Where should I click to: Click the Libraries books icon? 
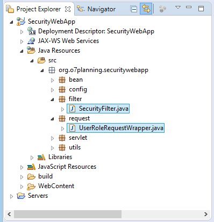41,157
